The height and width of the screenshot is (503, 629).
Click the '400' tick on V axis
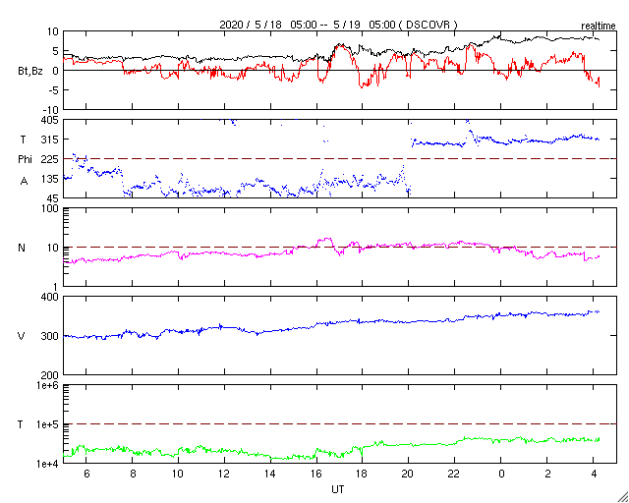tap(51, 297)
